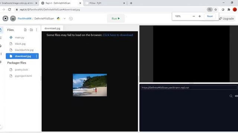Switch to the Repl.it DefiniteMildScan tab

point(61,3)
